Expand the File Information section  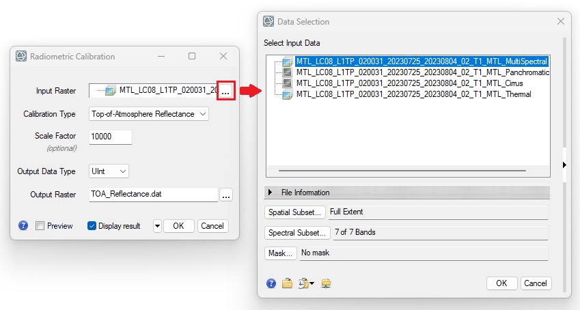(x=271, y=193)
